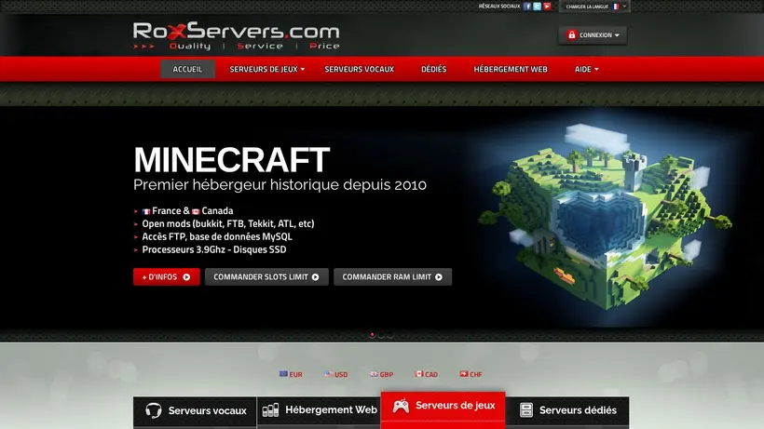Select the EUR currency link
Screen dimensions: 764x429
click(x=291, y=374)
